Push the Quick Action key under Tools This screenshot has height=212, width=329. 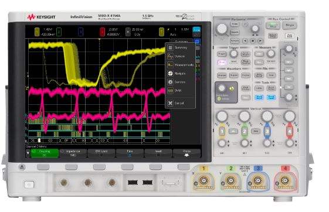pyautogui.click(x=271, y=88)
